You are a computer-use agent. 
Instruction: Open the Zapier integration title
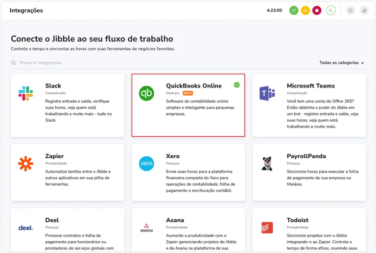[54, 156]
